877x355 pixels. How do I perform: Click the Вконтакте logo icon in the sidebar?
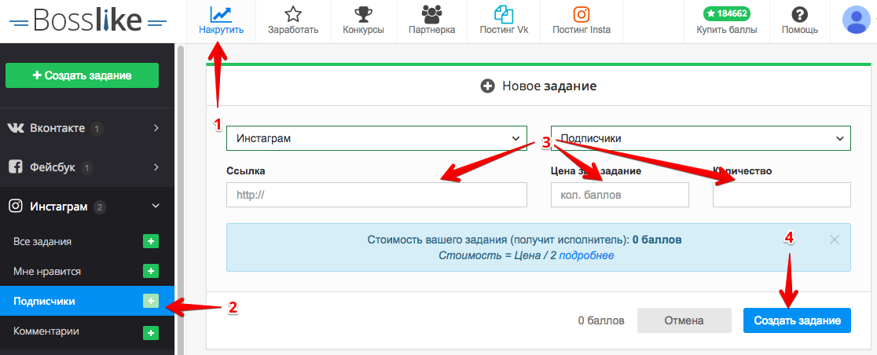point(16,128)
